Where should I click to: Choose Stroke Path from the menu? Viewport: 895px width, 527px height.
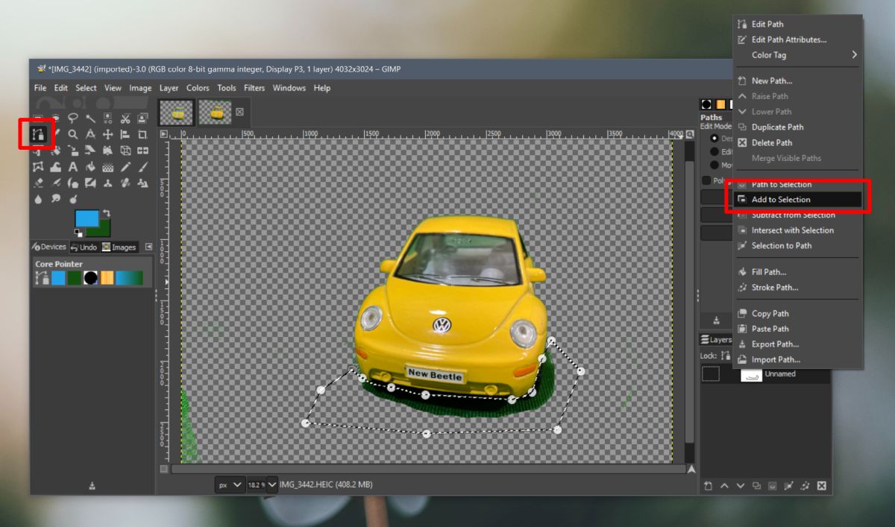(x=773, y=287)
